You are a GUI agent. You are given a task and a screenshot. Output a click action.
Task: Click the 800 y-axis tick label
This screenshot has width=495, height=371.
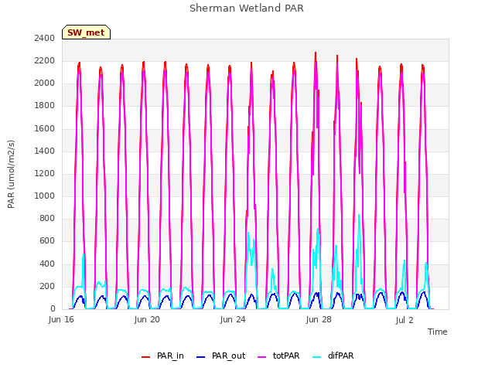[47, 218]
